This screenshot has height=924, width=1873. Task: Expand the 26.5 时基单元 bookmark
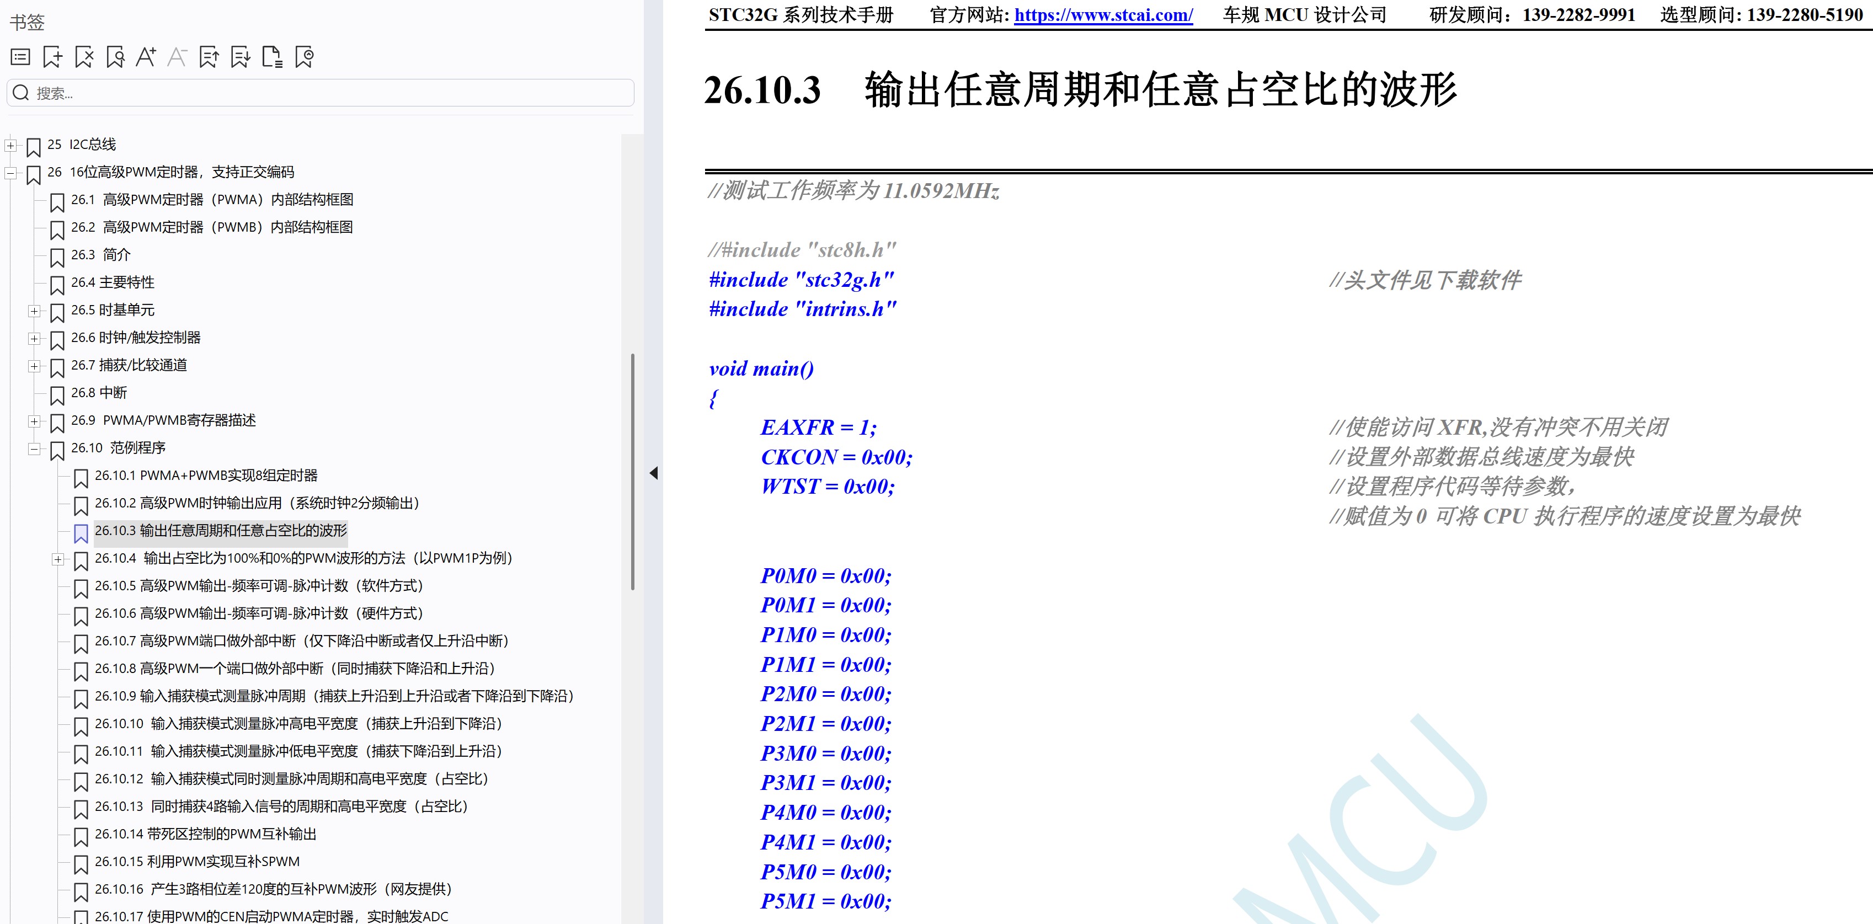(x=34, y=311)
